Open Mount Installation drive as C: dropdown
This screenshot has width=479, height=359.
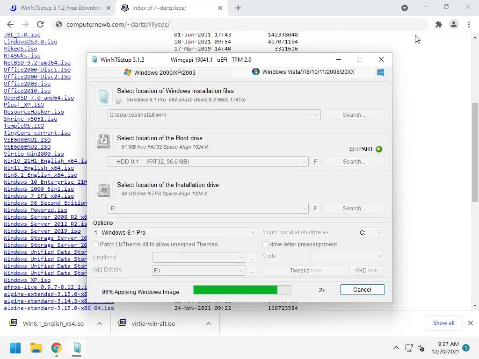pos(370,233)
